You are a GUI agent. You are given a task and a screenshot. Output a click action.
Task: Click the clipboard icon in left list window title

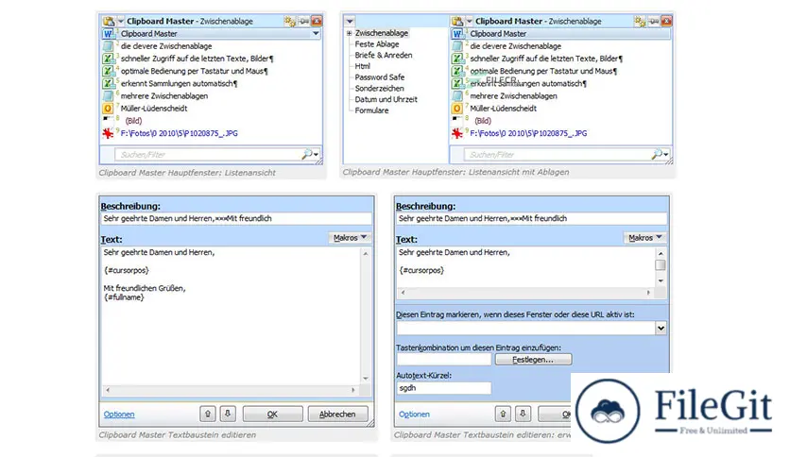(109, 21)
